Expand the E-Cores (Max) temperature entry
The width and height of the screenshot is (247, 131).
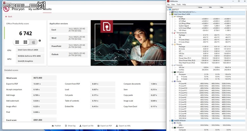tap(175, 42)
